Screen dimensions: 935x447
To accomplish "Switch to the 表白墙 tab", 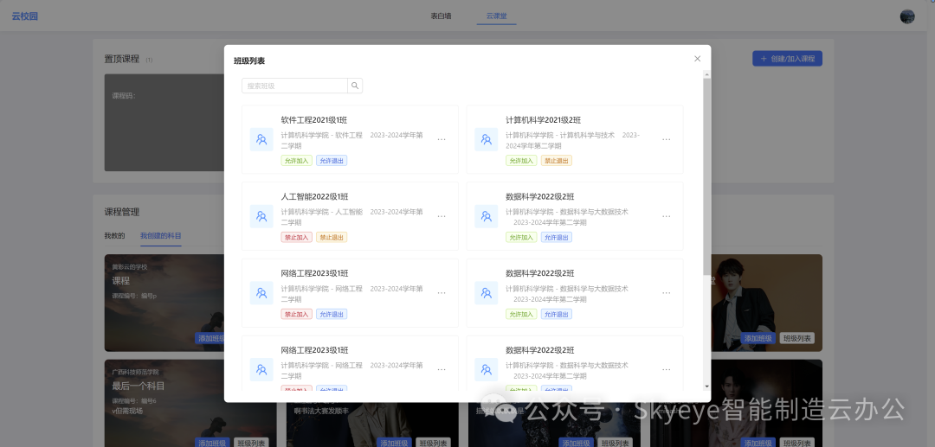I will tap(441, 16).
